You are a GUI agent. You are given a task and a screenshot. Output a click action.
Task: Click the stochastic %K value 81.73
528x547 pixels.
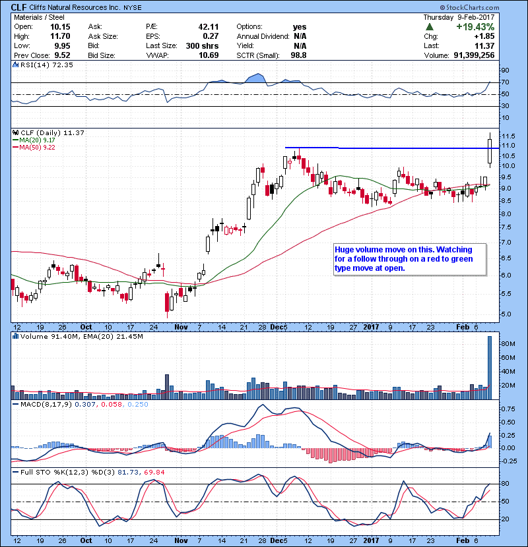pyautogui.click(x=127, y=472)
